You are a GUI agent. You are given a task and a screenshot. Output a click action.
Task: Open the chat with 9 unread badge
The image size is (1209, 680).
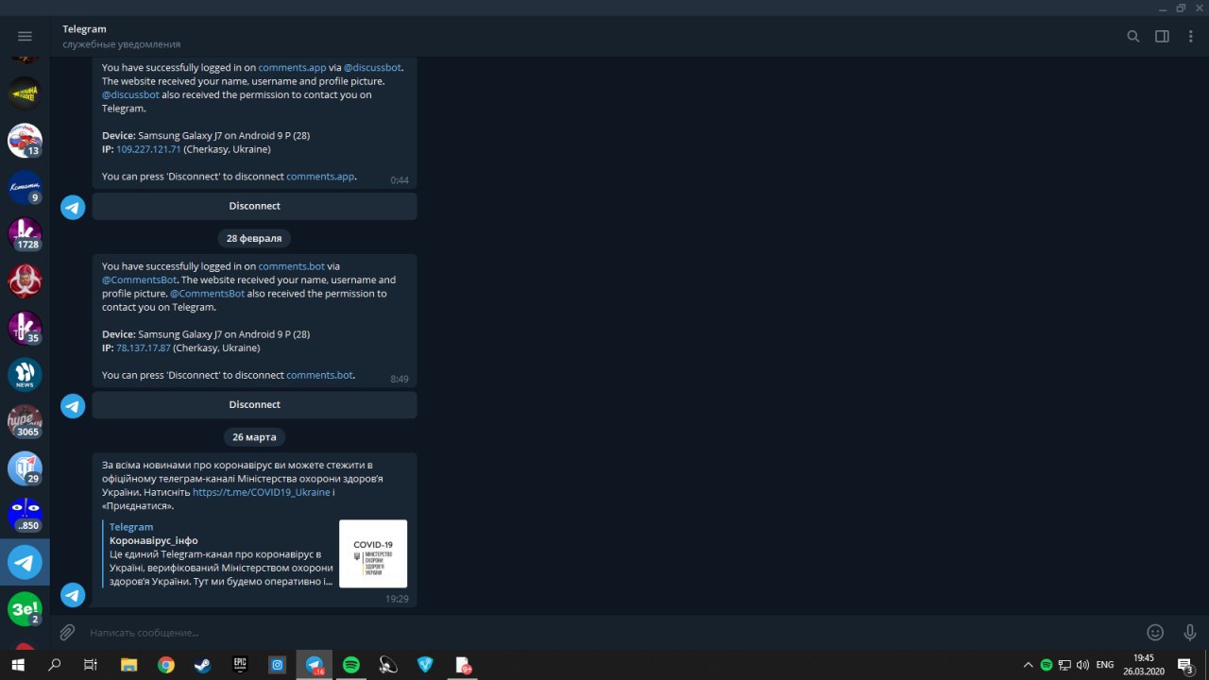(x=25, y=188)
